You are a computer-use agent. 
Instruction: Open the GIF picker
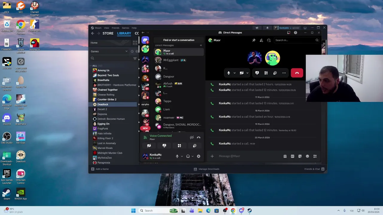click(x=292, y=156)
